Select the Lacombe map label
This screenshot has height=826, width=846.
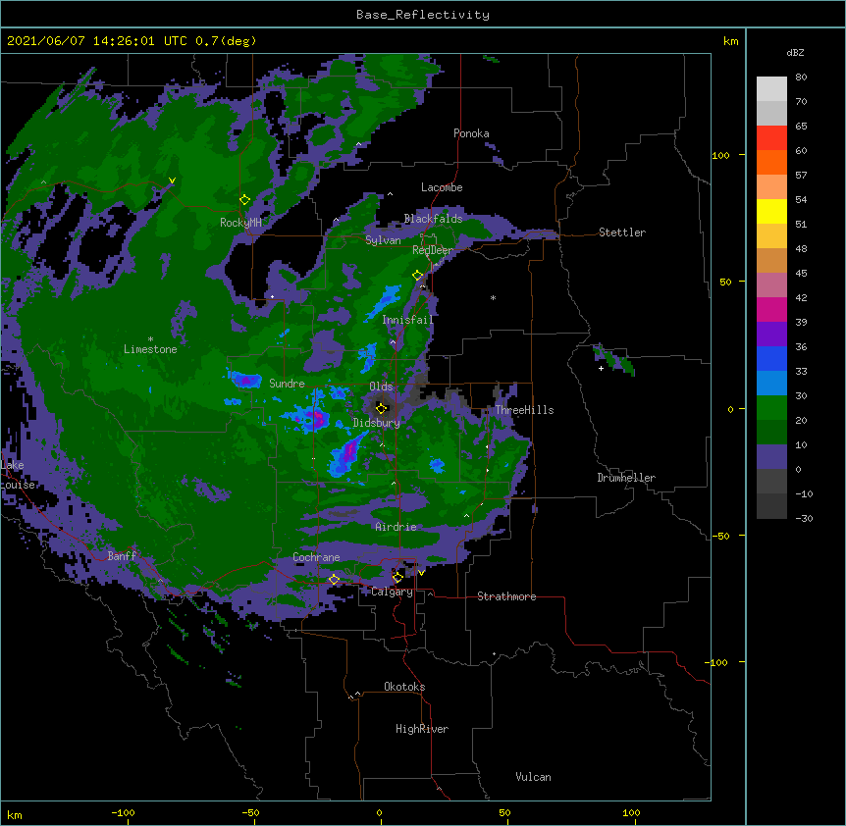tap(442, 187)
